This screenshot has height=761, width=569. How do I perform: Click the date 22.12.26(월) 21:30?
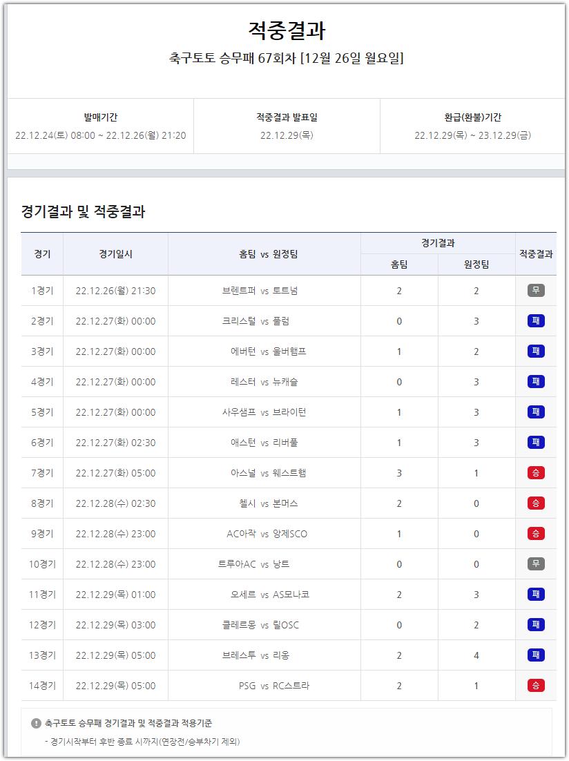point(115,291)
